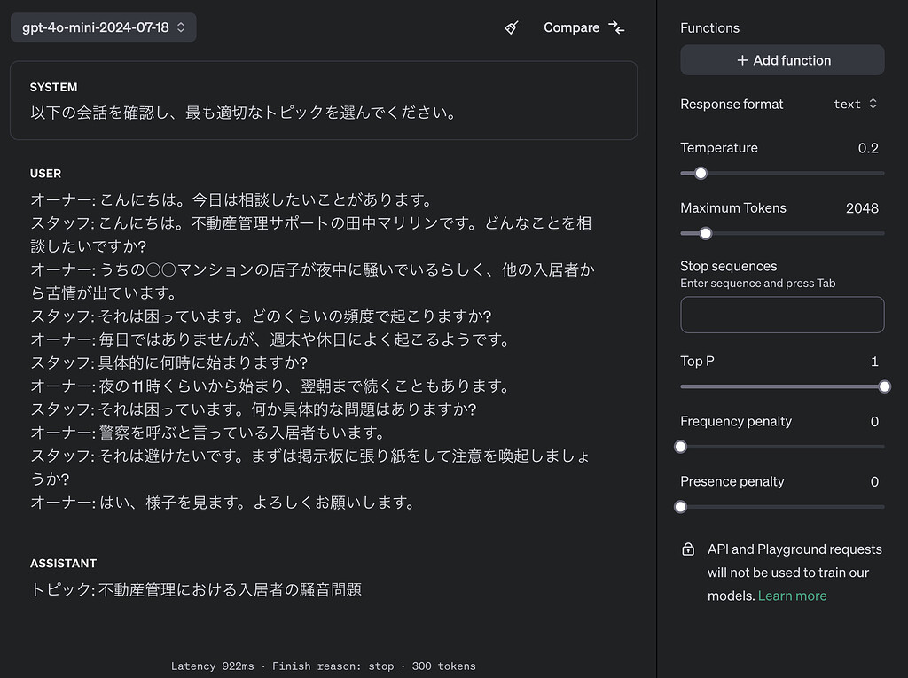Select the SYSTEM prompt text block
Viewport: 908px width, 678px height.
click(x=323, y=100)
